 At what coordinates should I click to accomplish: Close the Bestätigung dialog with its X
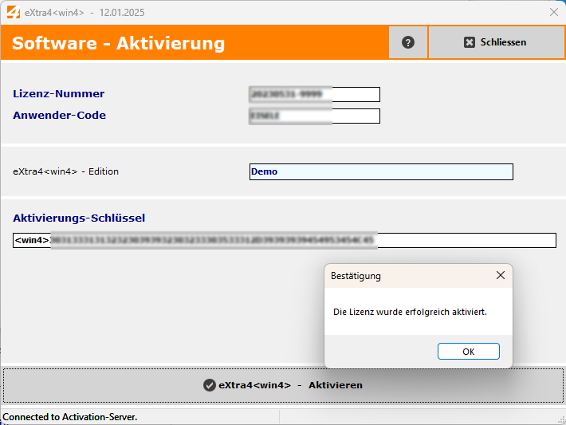pos(501,276)
